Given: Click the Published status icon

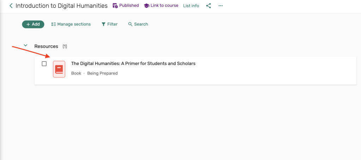Looking at the screenshot, I should [115, 6].
